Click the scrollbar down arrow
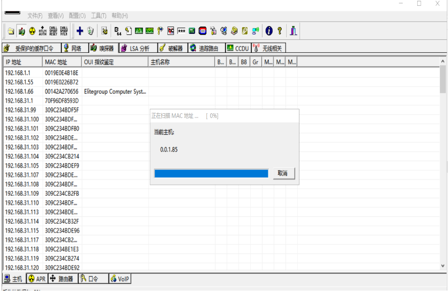448x291 pixels. click(443, 266)
